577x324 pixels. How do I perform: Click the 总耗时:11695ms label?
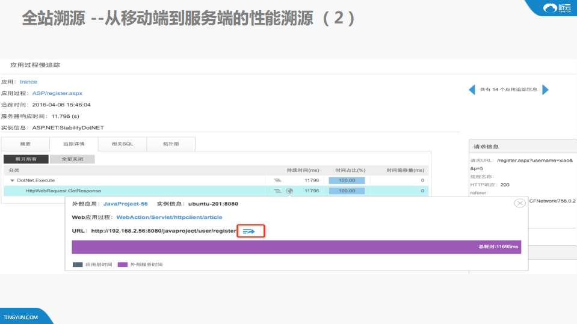tap(498, 247)
